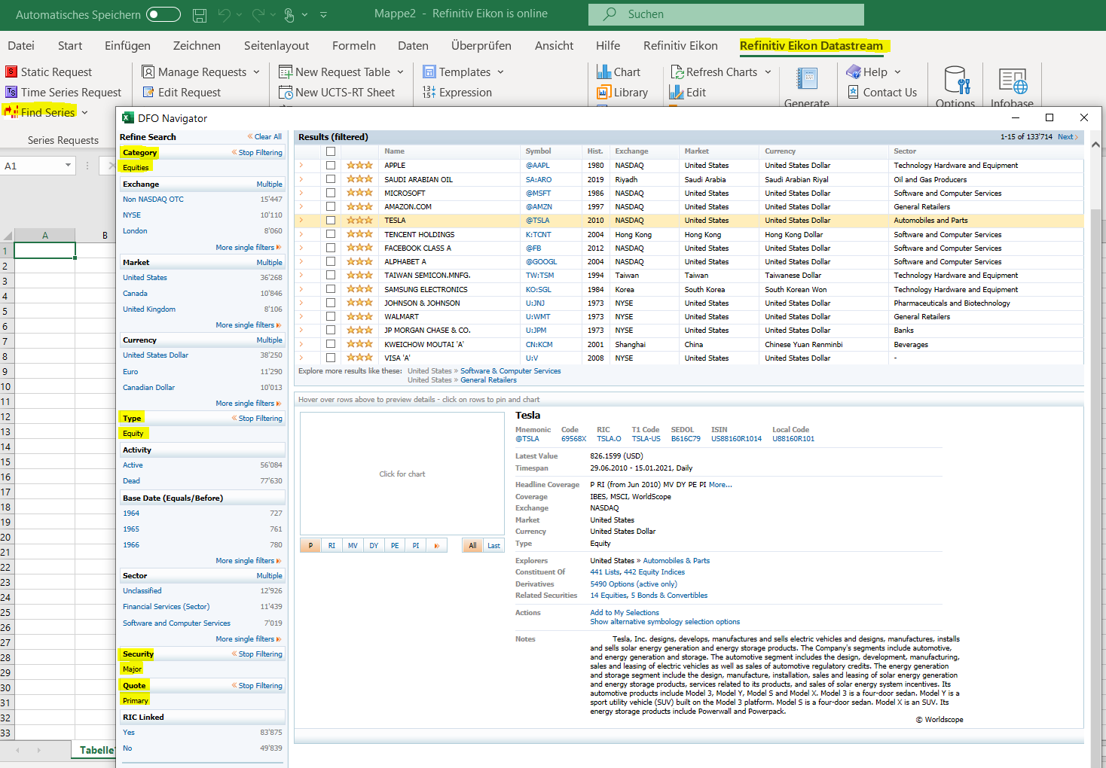This screenshot has height=768, width=1106.
Task: Open the Daten ribbon tab
Action: pyautogui.click(x=413, y=45)
